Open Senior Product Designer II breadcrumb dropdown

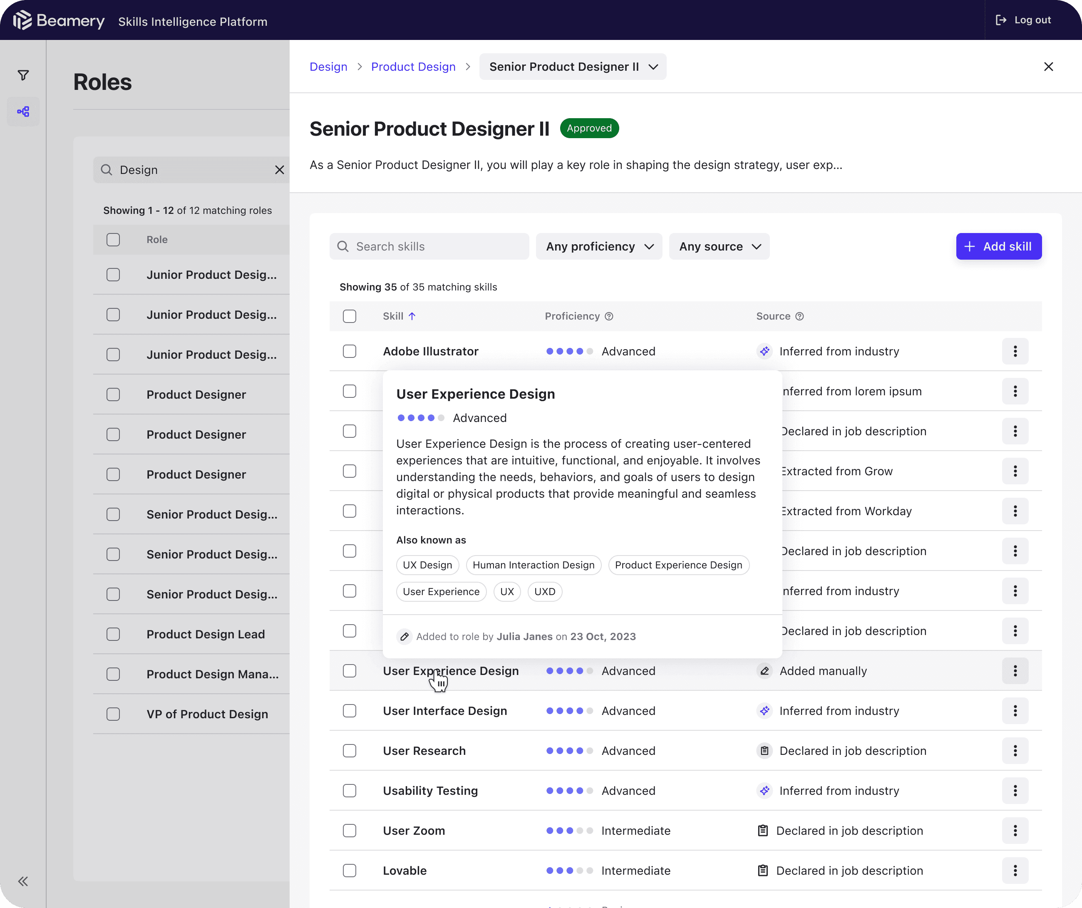[573, 67]
